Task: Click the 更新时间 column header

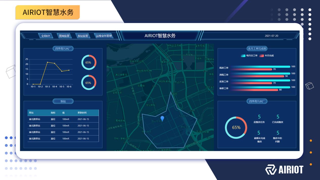Action: (82, 113)
